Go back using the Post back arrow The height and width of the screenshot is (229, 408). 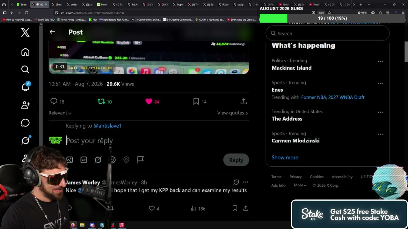coord(52,32)
